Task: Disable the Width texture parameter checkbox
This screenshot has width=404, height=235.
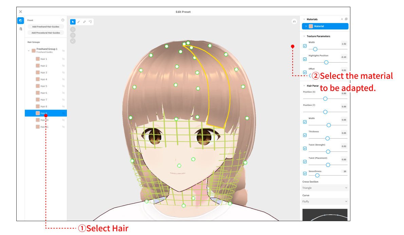Action: point(305,46)
